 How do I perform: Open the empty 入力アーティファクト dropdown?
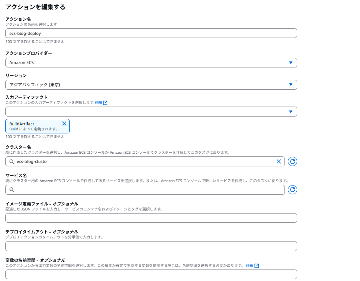pos(151,112)
